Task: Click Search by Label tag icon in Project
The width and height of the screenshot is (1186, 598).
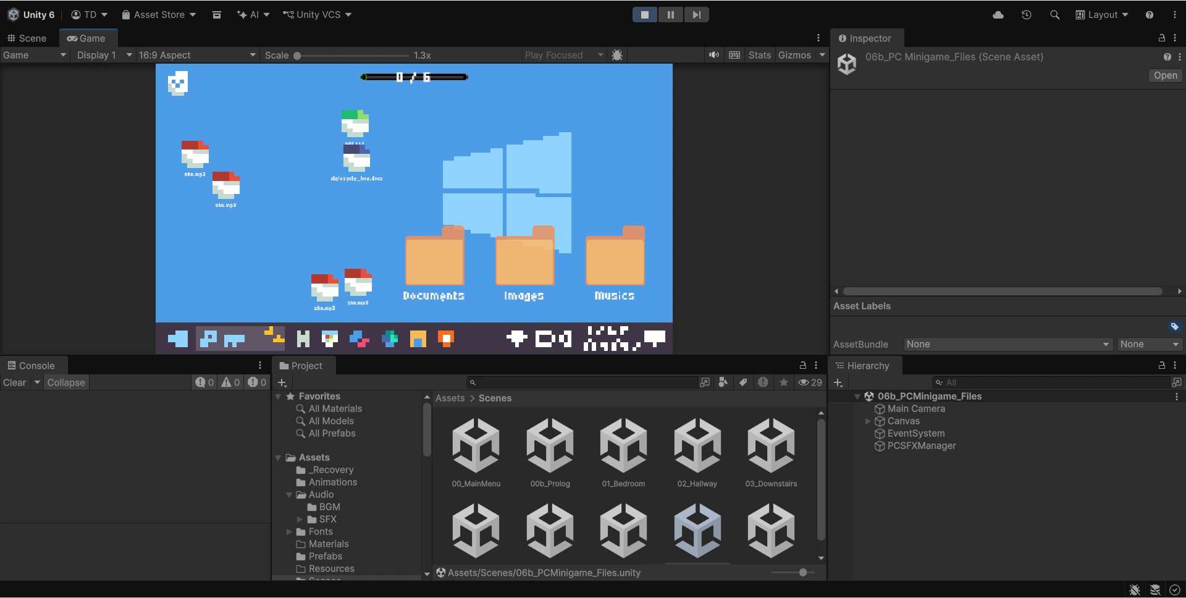Action: pyautogui.click(x=743, y=382)
